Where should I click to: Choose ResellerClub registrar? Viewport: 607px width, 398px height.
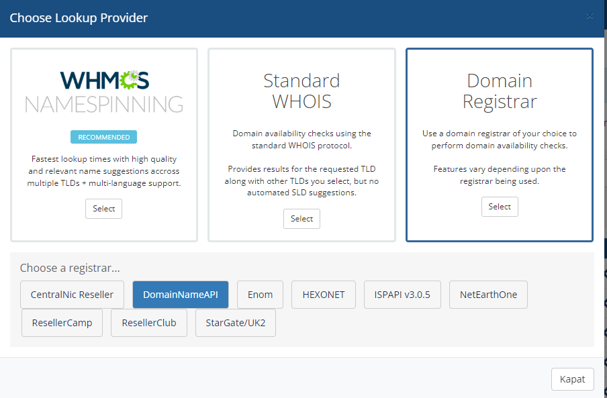pos(149,323)
